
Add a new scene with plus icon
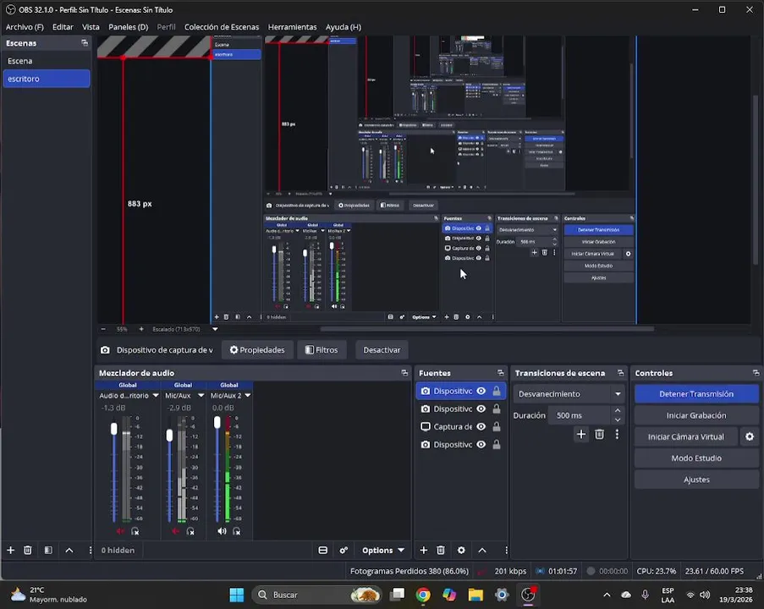[11, 550]
